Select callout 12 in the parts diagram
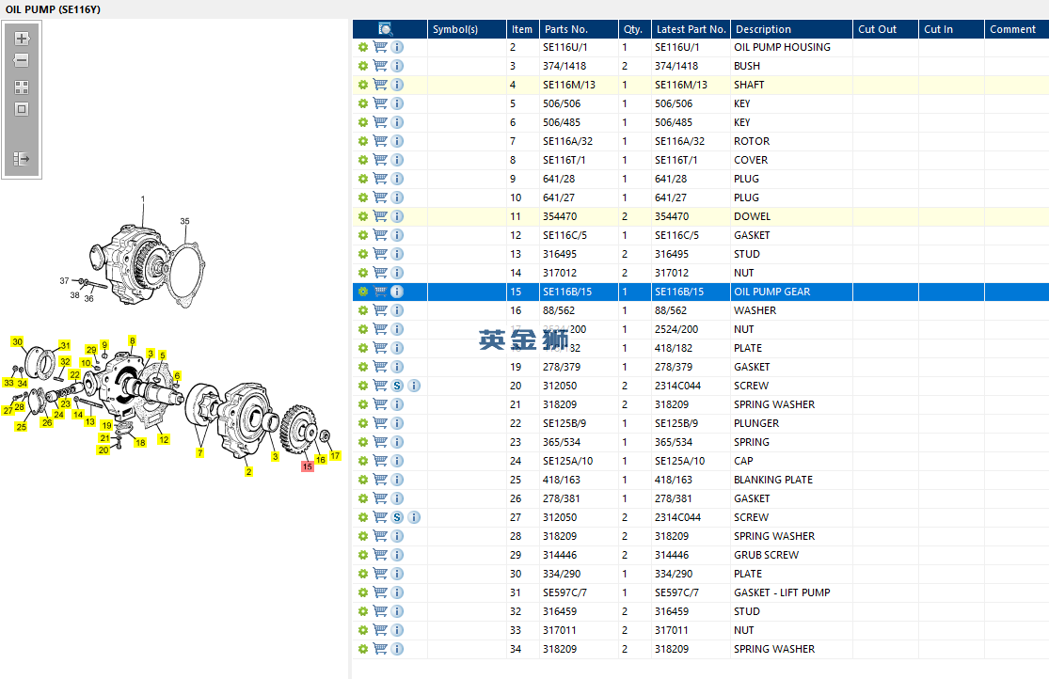The width and height of the screenshot is (1049, 679). tap(164, 439)
